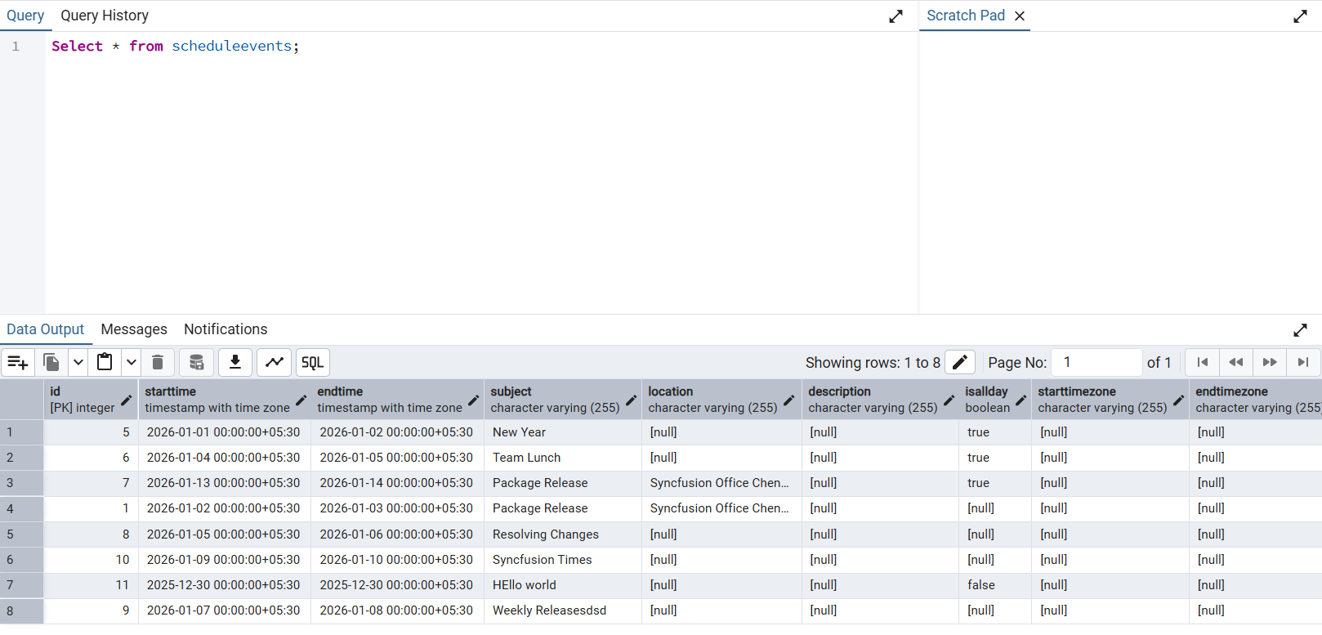Click starttime cell '2025-12-30 00:00:00+05:30'
Screen dimensions: 1322x635
tap(225, 585)
